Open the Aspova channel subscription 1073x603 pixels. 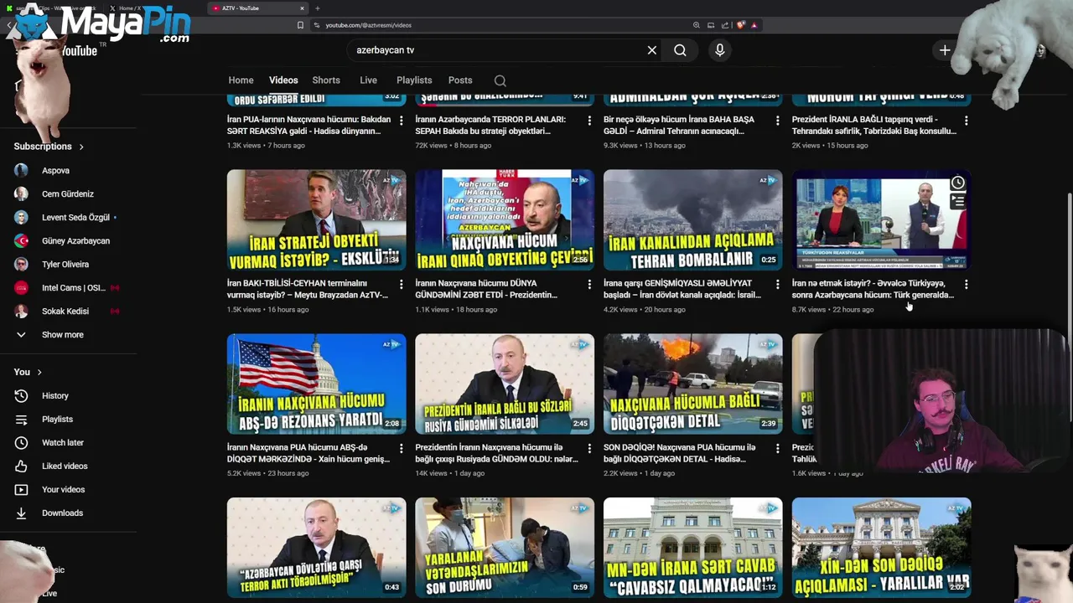[x=54, y=170]
